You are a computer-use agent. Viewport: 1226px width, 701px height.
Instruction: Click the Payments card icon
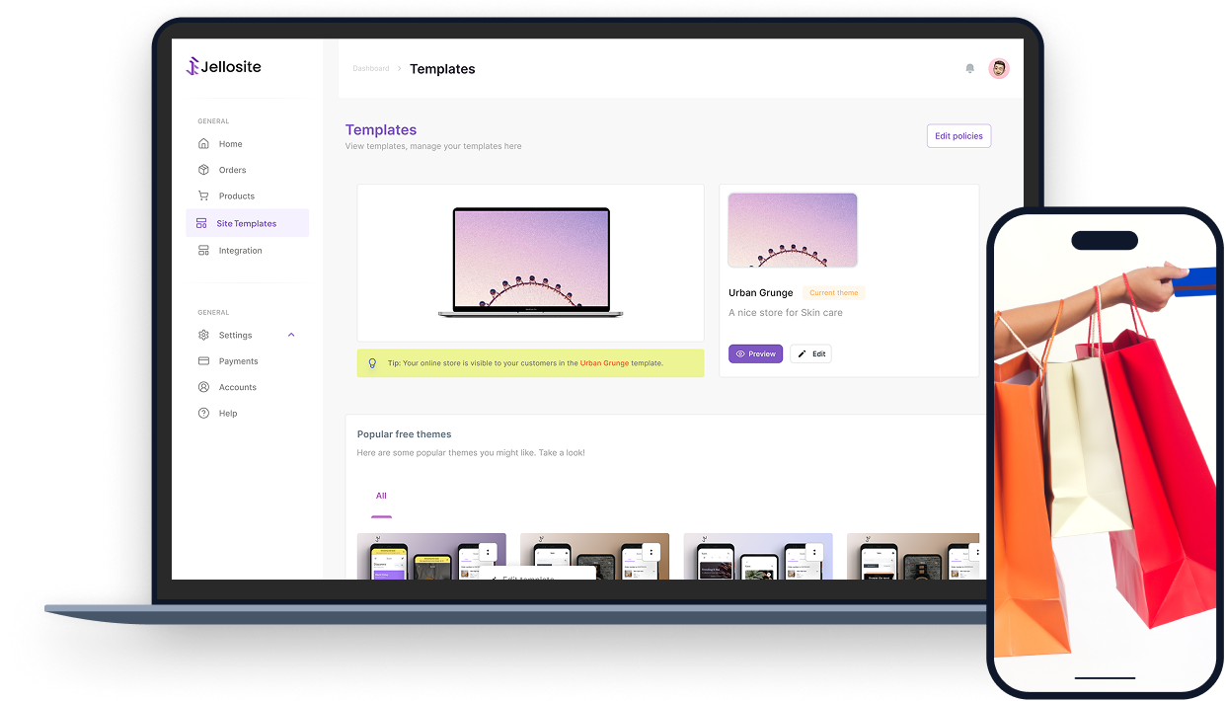[x=203, y=361]
